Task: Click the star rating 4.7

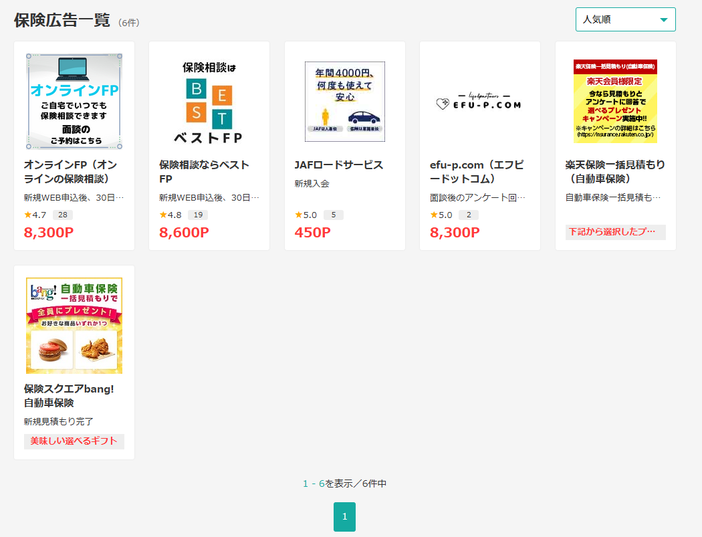Action: (35, 215)
